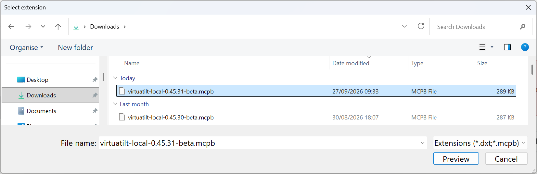Click the date 27/09/2026 09:33

(355, 92)
